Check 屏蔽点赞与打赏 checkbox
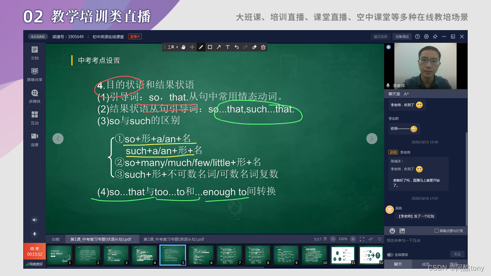The height and width of the screenshot is (276, 491). point(436,231)
